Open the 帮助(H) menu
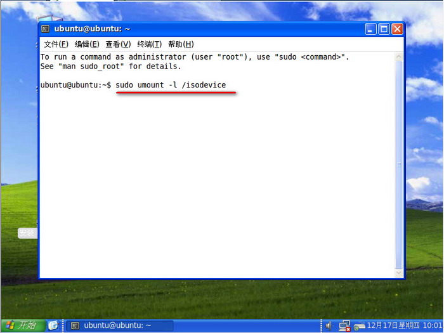This screenshot has width=444, height=333. 181,44
